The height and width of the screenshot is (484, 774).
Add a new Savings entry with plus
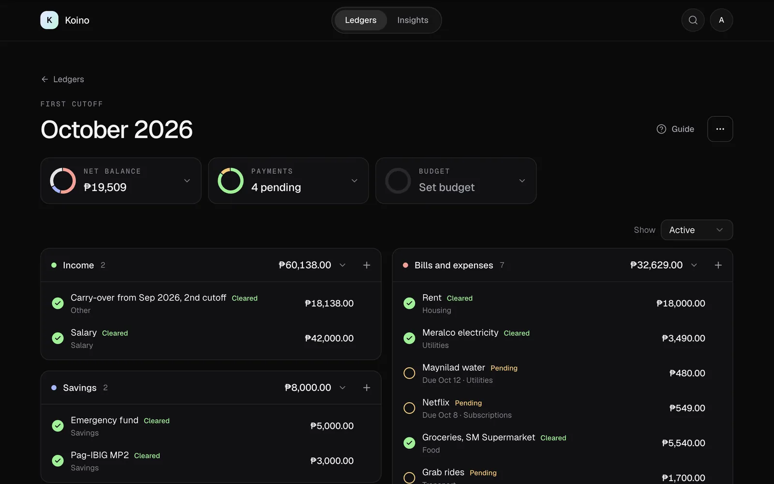pos(367,388)
